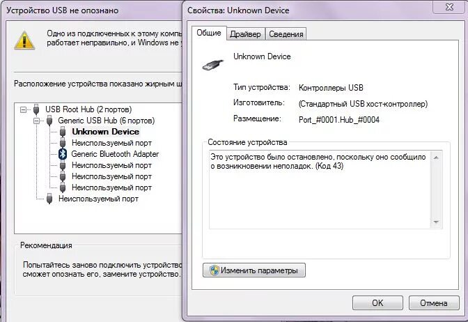
Task: Select Generic Bluetooth Adapter in the tree
Action: pos(115,154)
